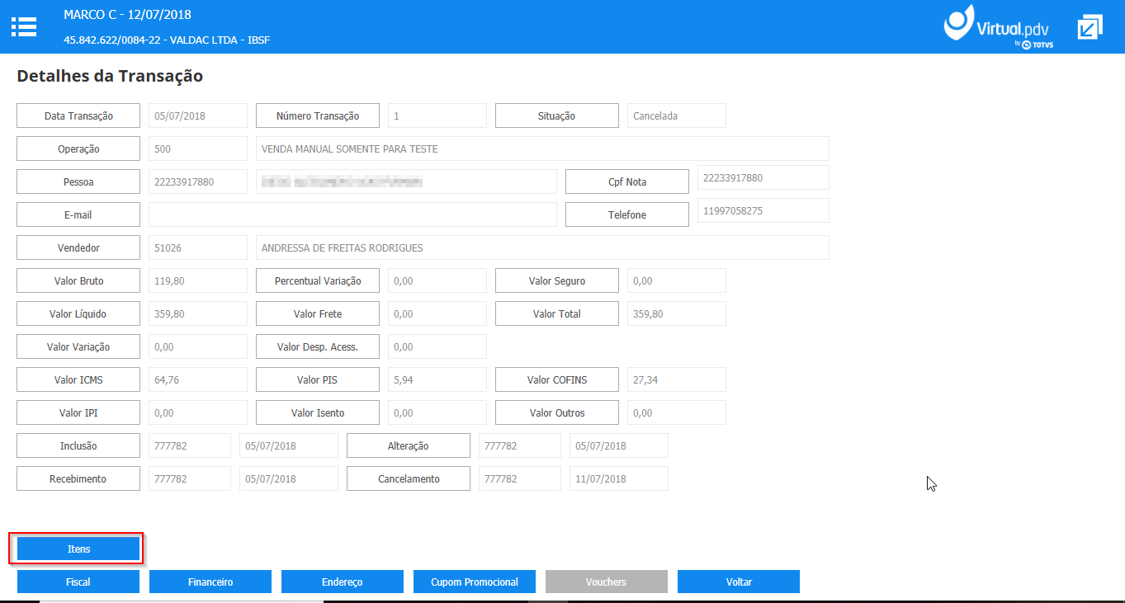
Task: Open the Financeiro details
Action: [210, 582]
